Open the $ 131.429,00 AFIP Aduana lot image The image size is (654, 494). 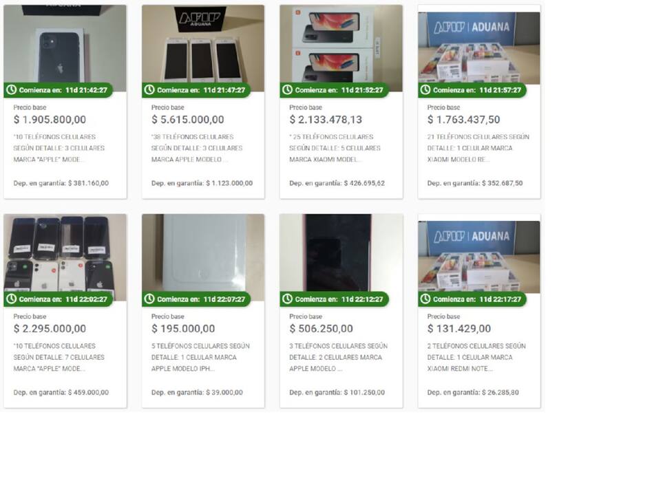479,257
